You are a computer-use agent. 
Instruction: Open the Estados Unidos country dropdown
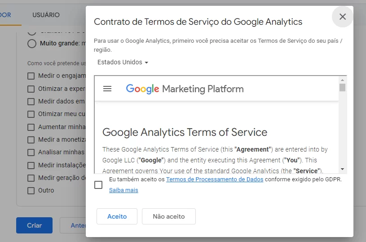click(123, 62)
